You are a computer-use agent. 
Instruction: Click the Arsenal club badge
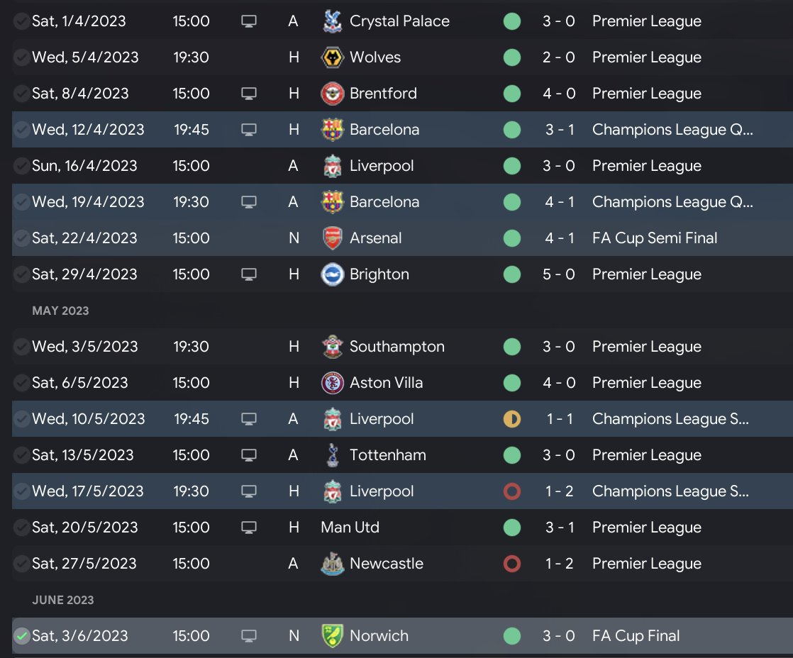pos(331,238)
